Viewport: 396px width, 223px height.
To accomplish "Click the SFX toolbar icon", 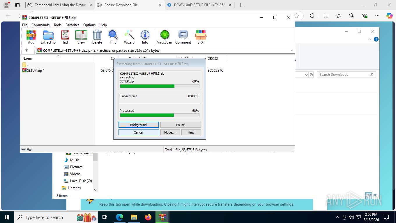I will (x=201, y=37).
